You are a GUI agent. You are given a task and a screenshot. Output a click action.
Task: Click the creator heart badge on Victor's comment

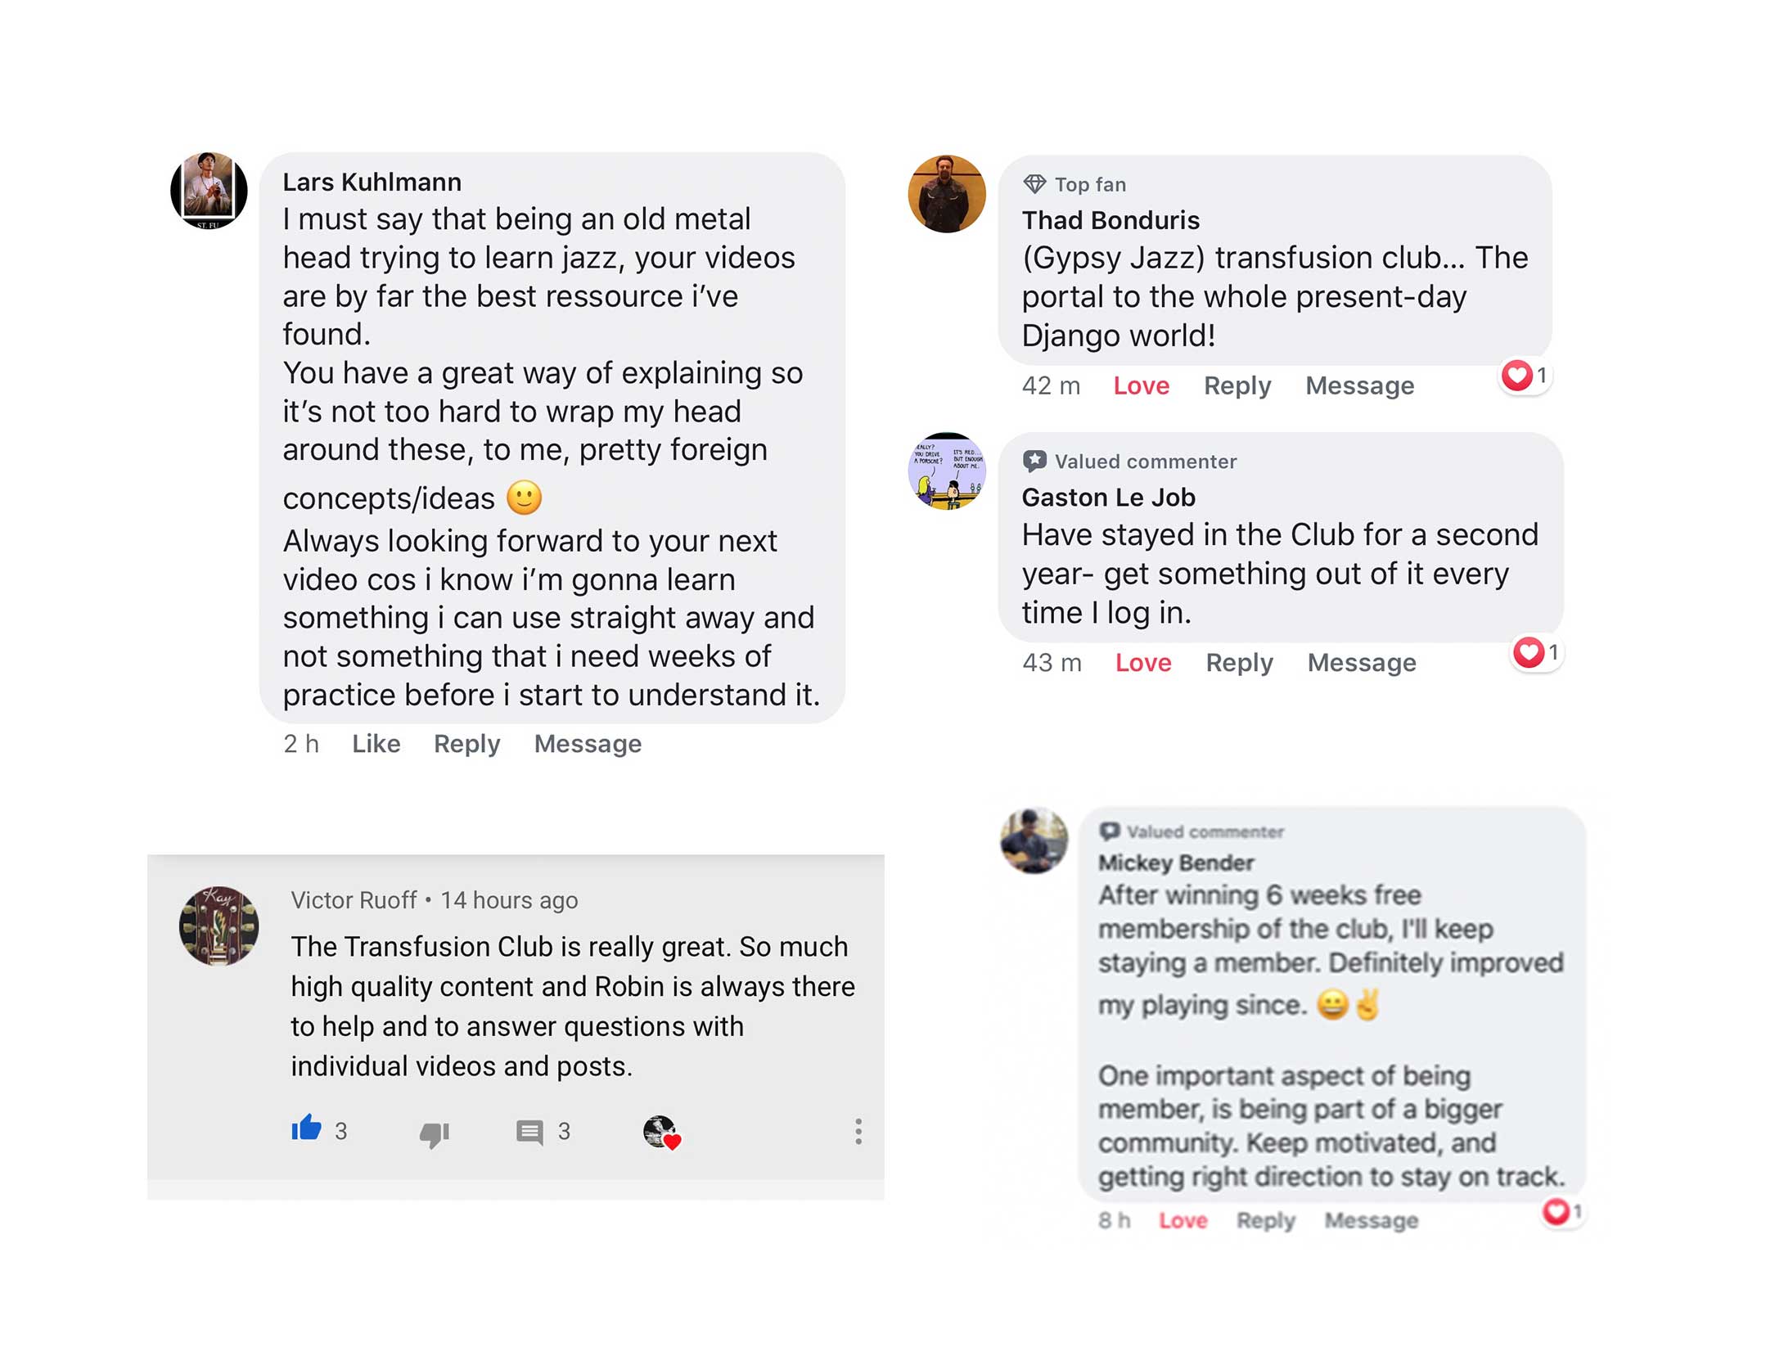(661, 1133)
